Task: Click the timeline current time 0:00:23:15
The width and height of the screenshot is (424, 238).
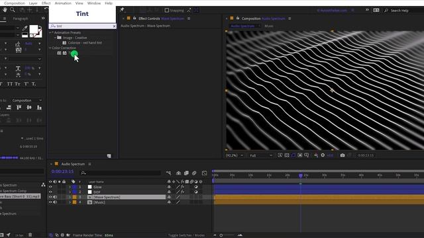Action: [x=62, y=172]
